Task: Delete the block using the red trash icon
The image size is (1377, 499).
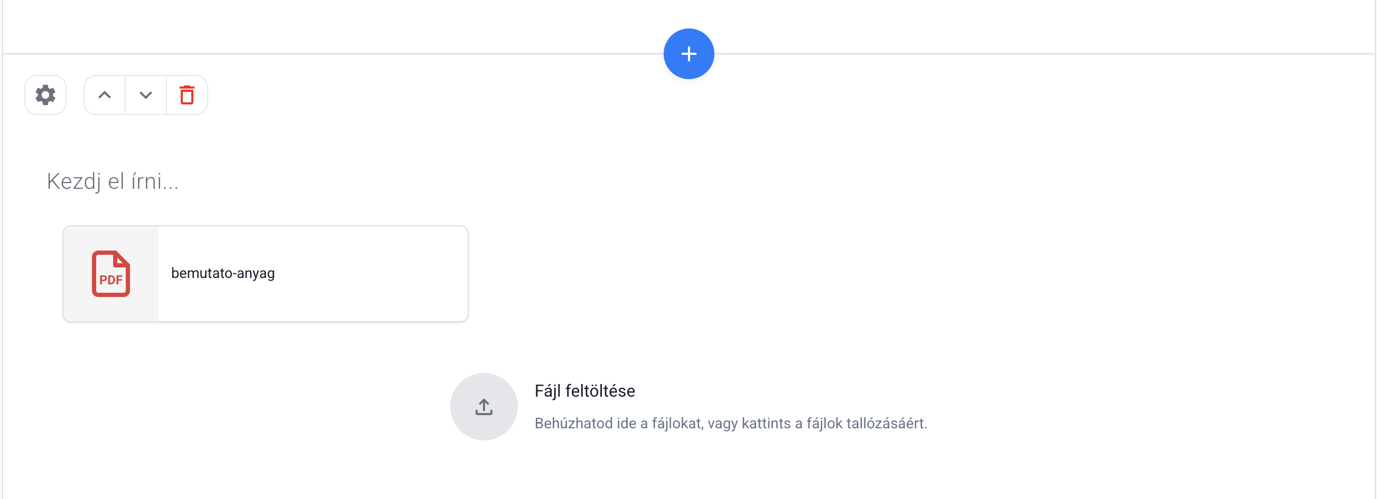Action: [x=187, y=95]
